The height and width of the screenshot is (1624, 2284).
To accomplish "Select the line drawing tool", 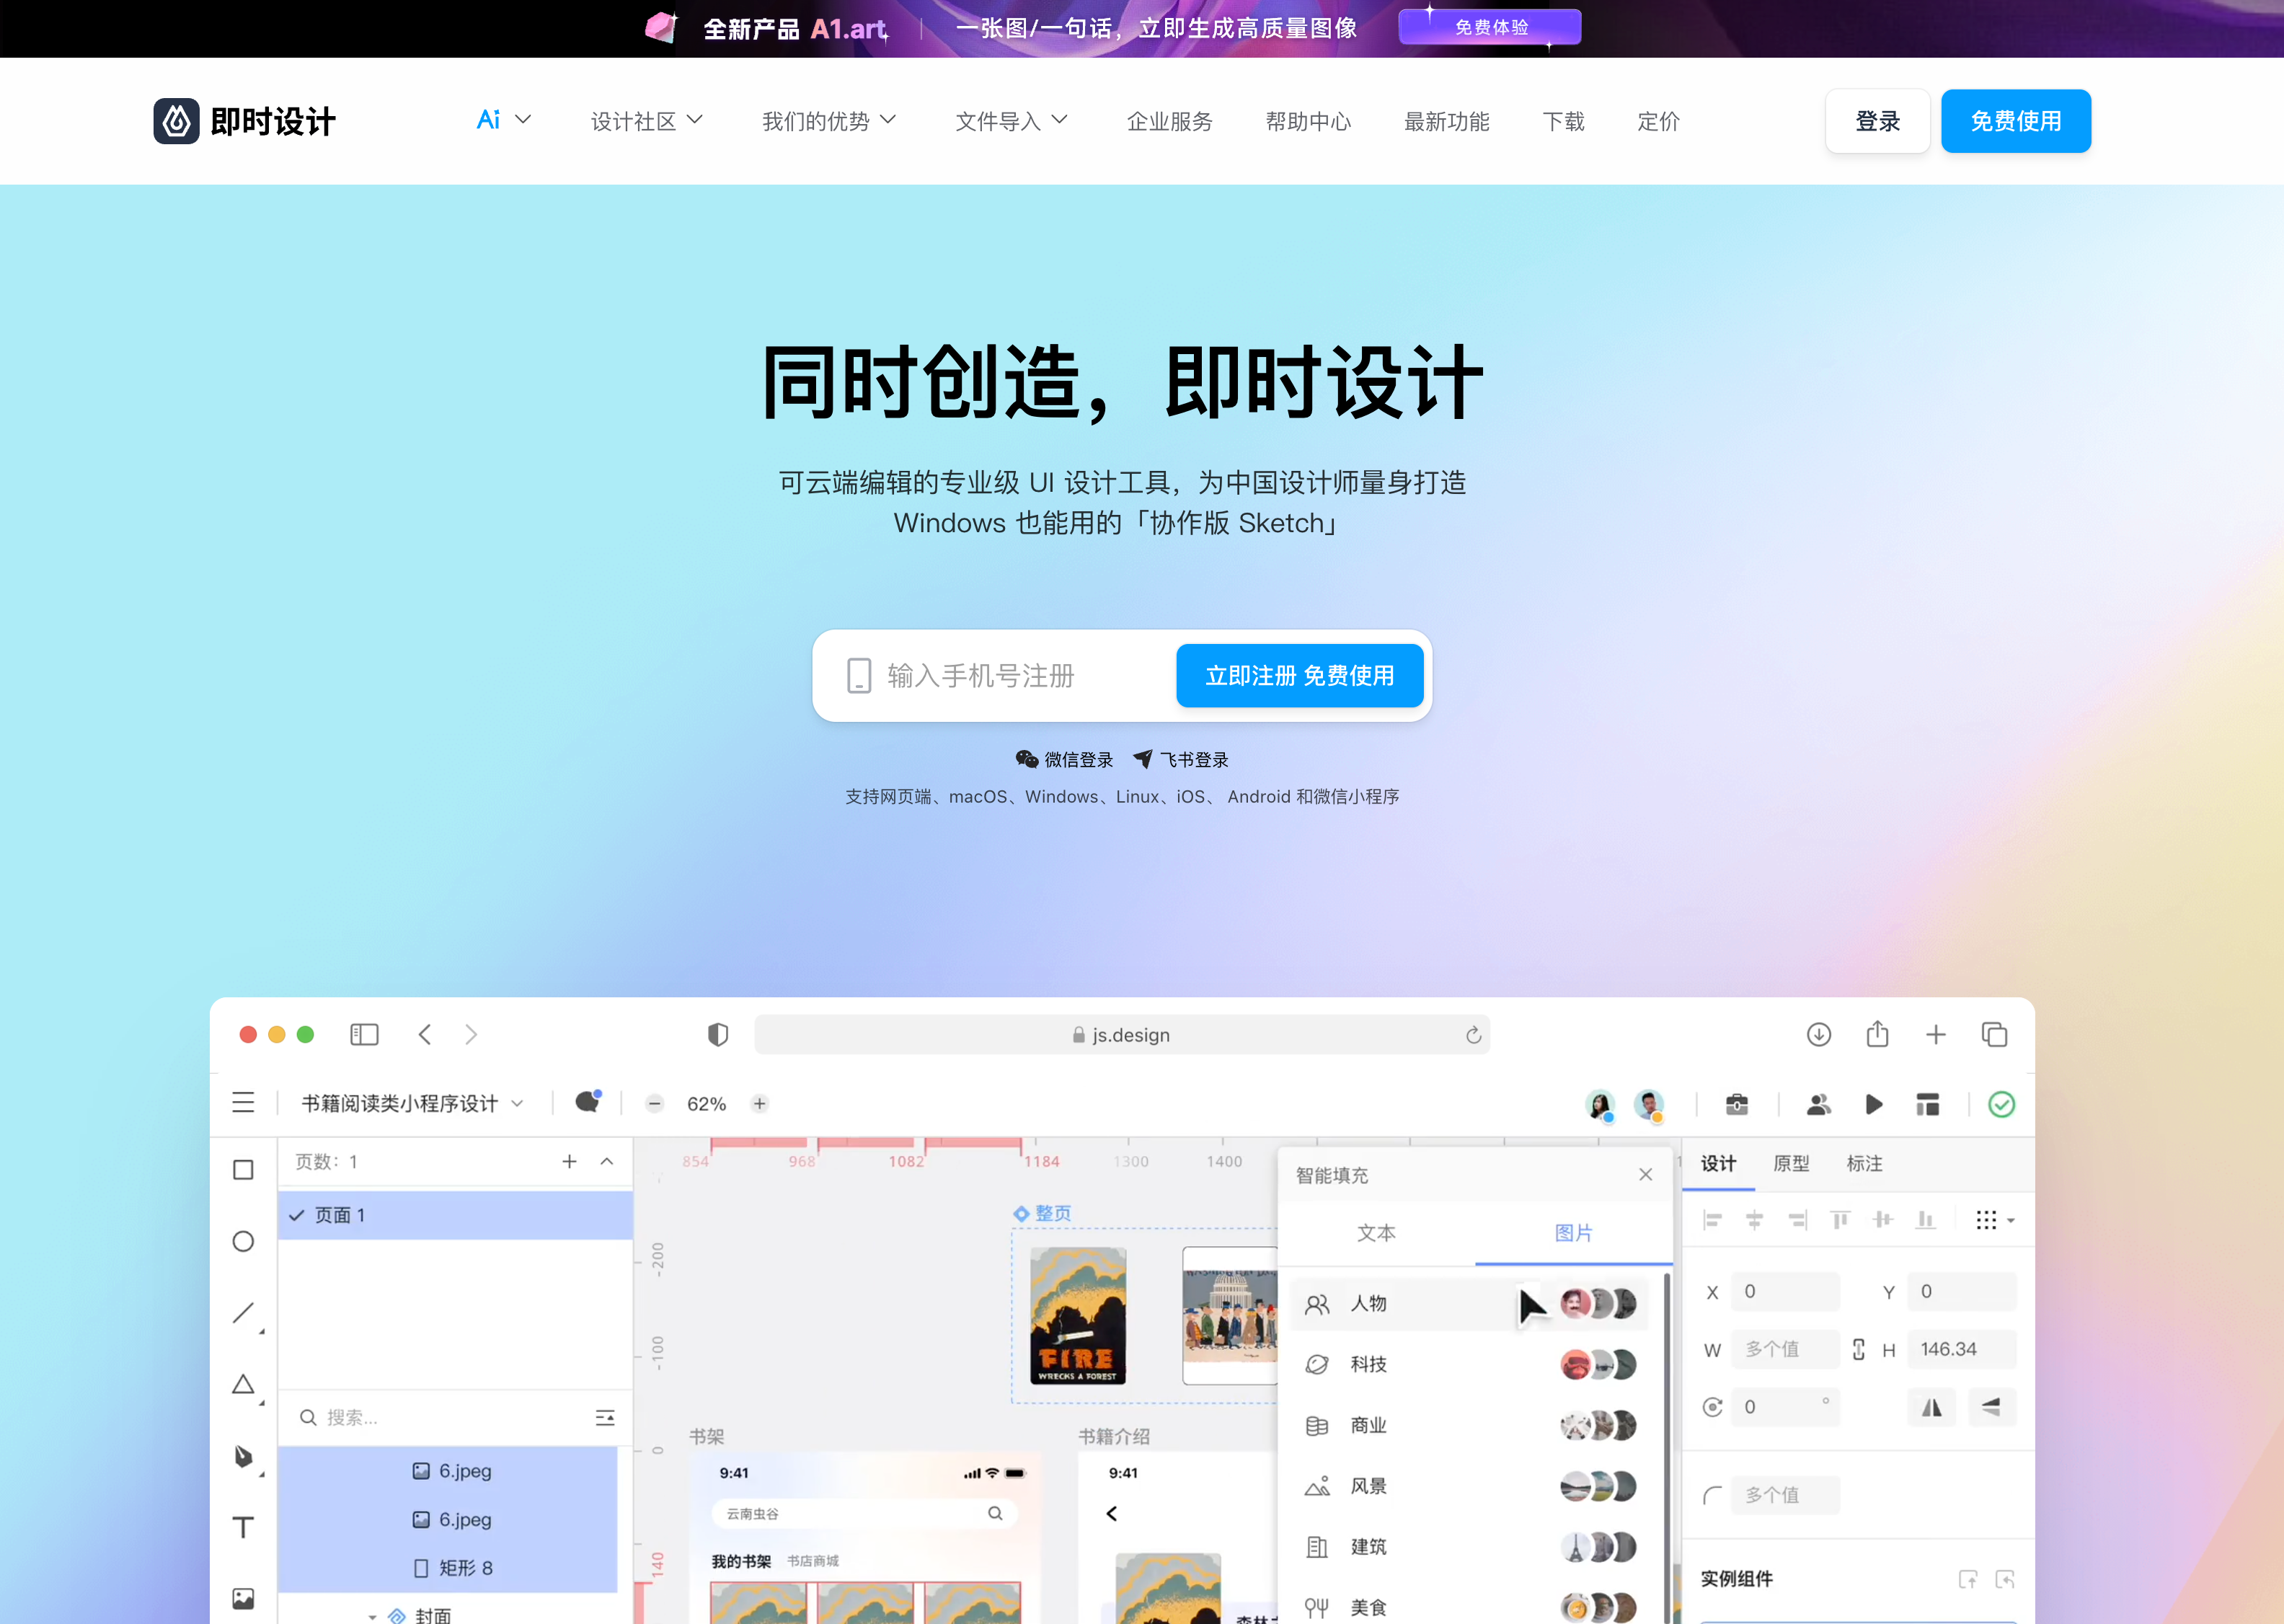I will (x=243, y=1313).
